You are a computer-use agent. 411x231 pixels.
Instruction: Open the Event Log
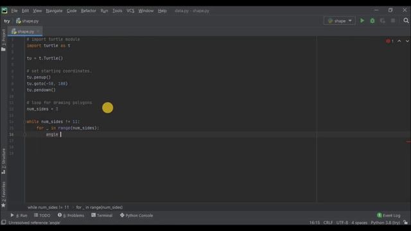click(389, 216)
